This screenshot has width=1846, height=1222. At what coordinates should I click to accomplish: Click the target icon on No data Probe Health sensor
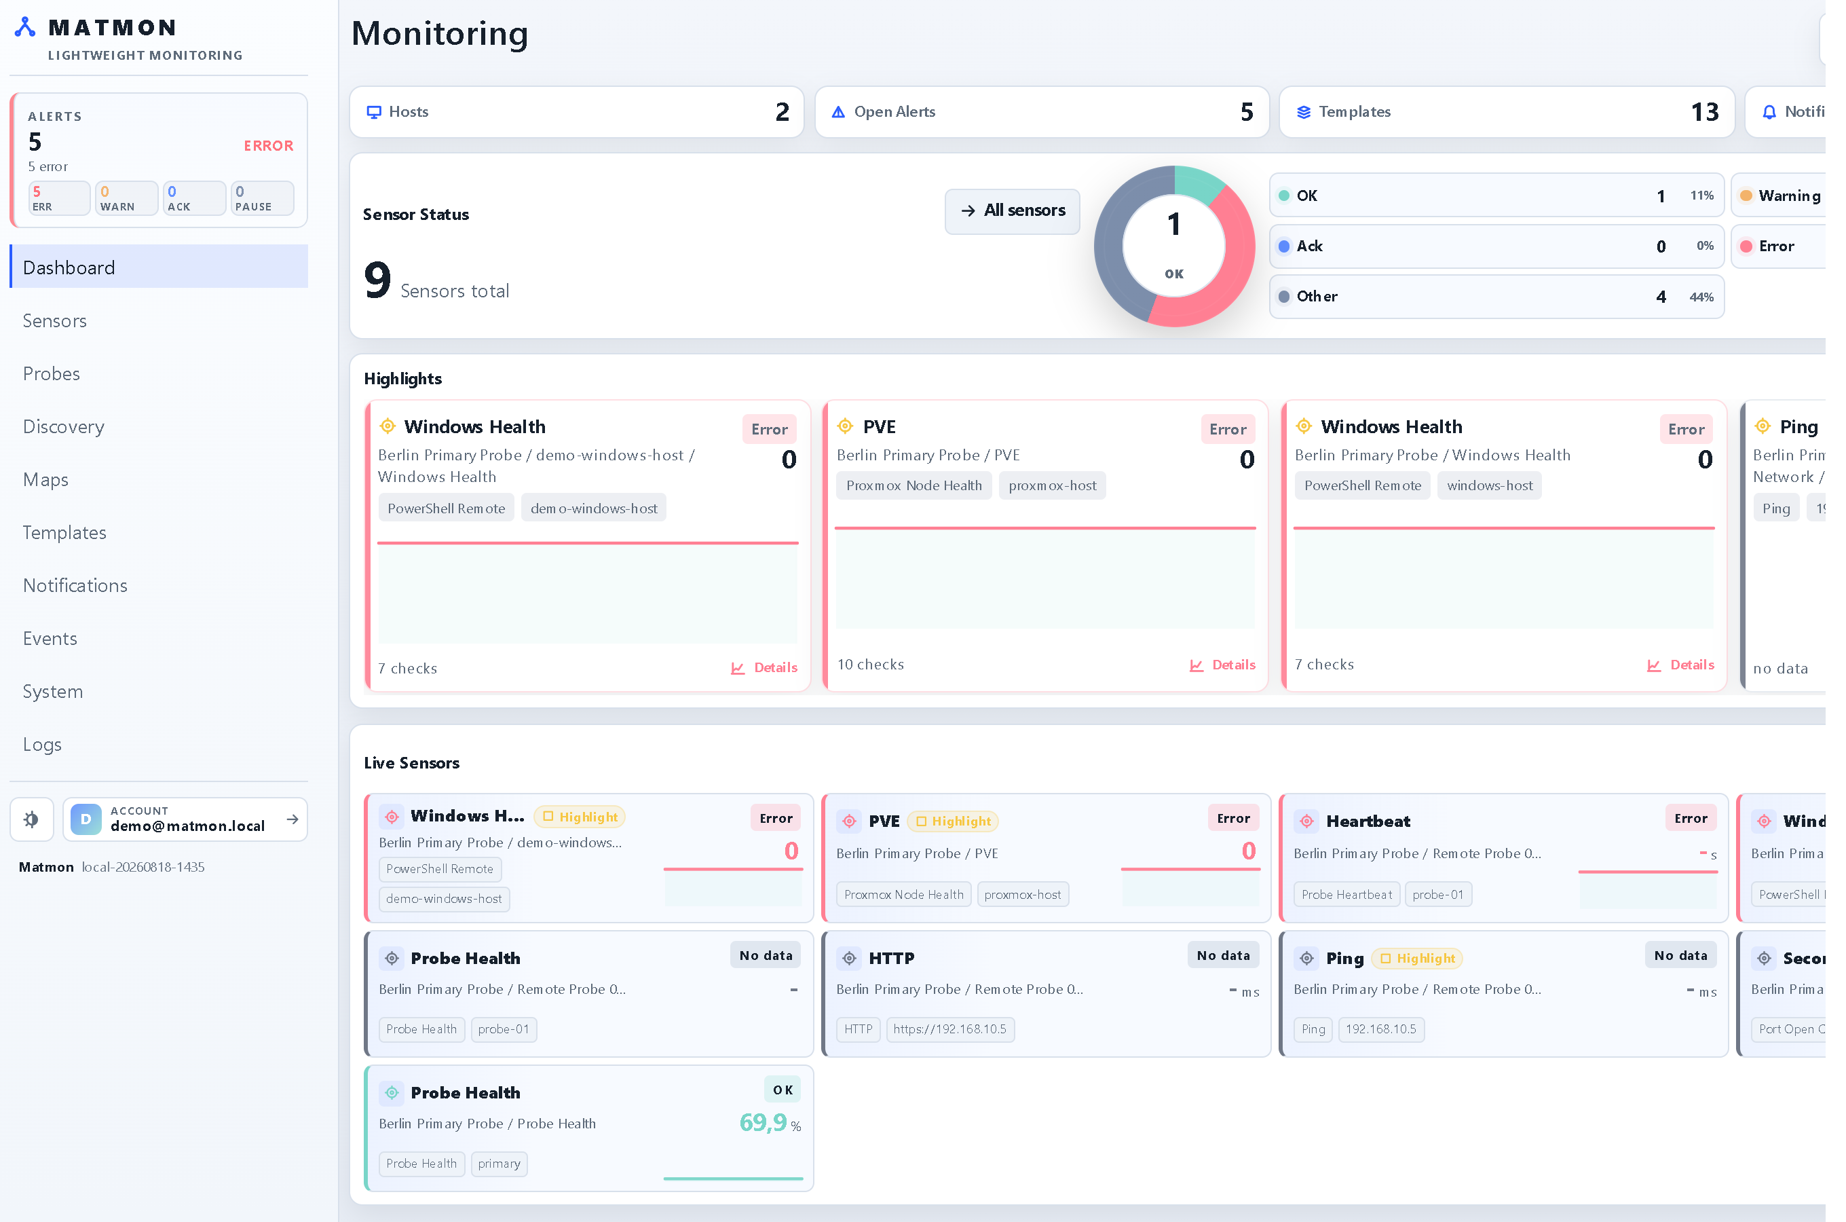pyautogui.click(x=392, y=958)
